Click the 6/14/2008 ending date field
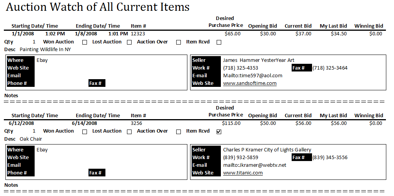The width and height of the screenshot is (394, 196). [84, 123]
